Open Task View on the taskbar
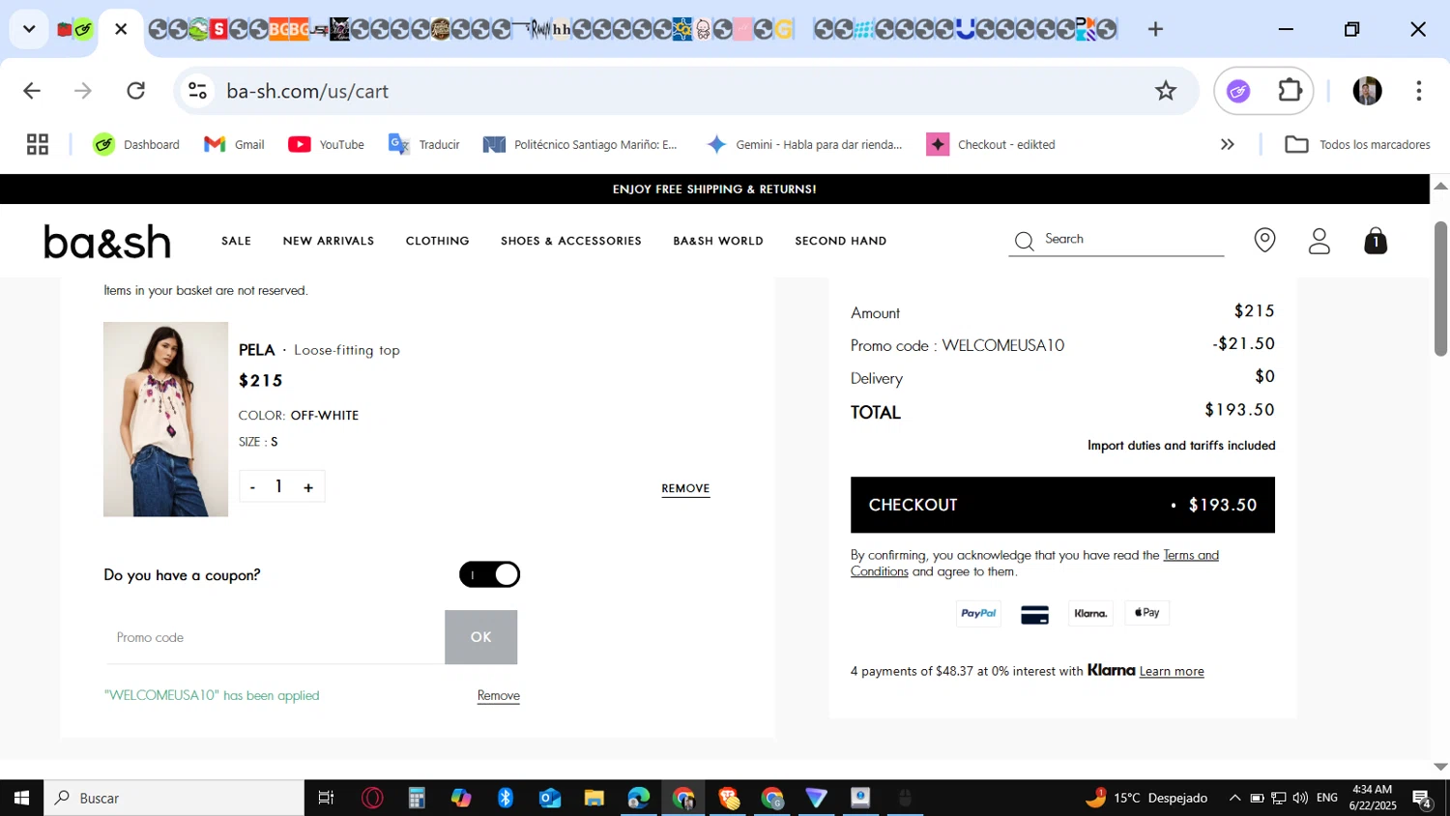Image resolution: width=1450 pixels, height=816 pixels. pos(326,798)
